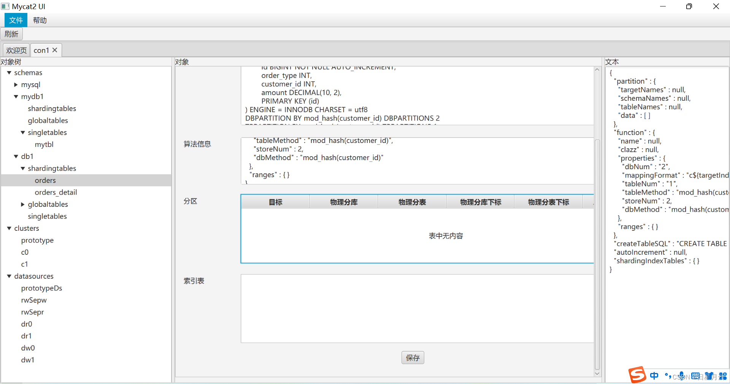730x384 pixels.
Task: Select the c0 cluster
Action: click(25, 252)
